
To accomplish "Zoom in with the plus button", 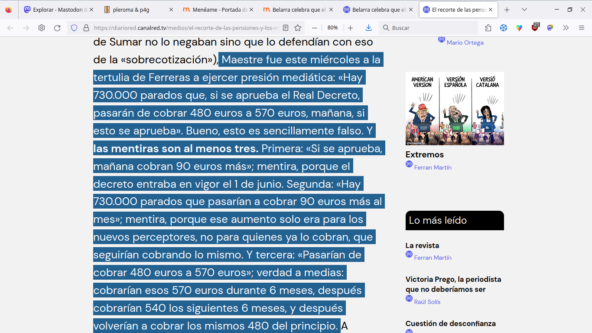I will coord(351,28).
